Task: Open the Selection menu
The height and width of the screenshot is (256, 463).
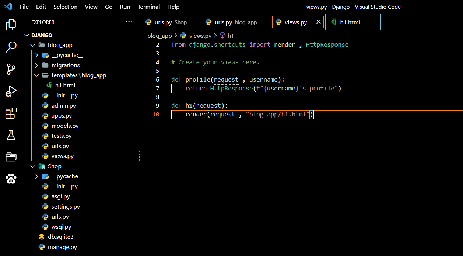Action: coord(66,7)
